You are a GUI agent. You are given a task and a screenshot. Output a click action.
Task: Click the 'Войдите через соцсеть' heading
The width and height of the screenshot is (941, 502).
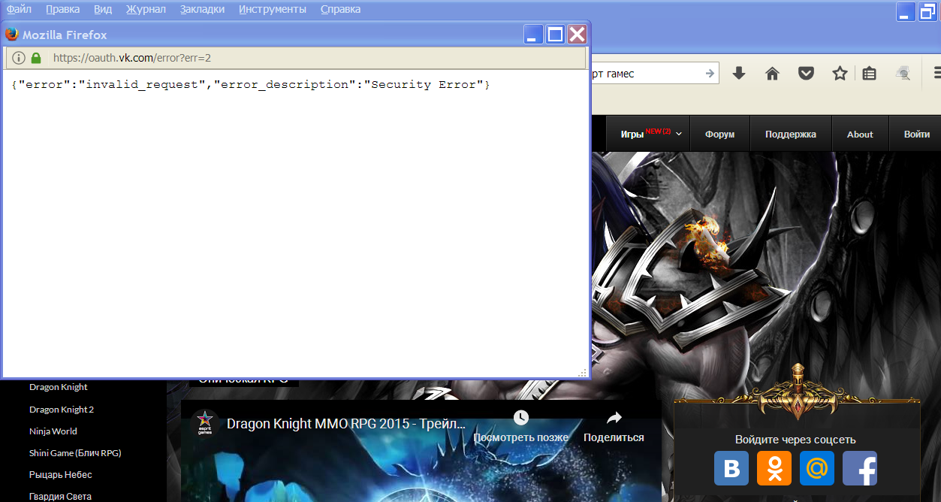click(795, 440)
